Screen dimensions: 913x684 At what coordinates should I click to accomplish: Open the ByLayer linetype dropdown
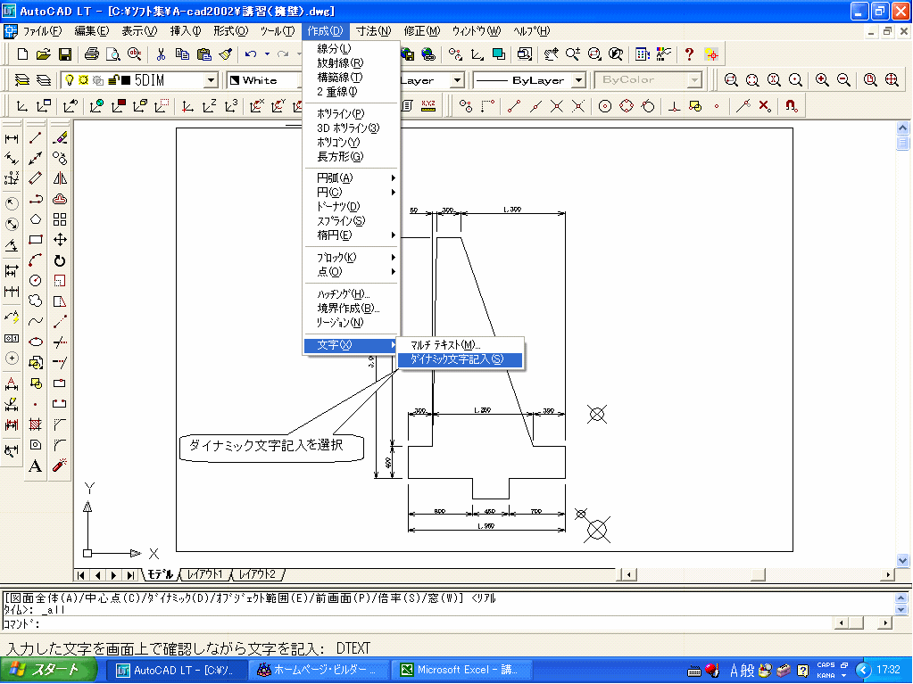coord(578,79)
